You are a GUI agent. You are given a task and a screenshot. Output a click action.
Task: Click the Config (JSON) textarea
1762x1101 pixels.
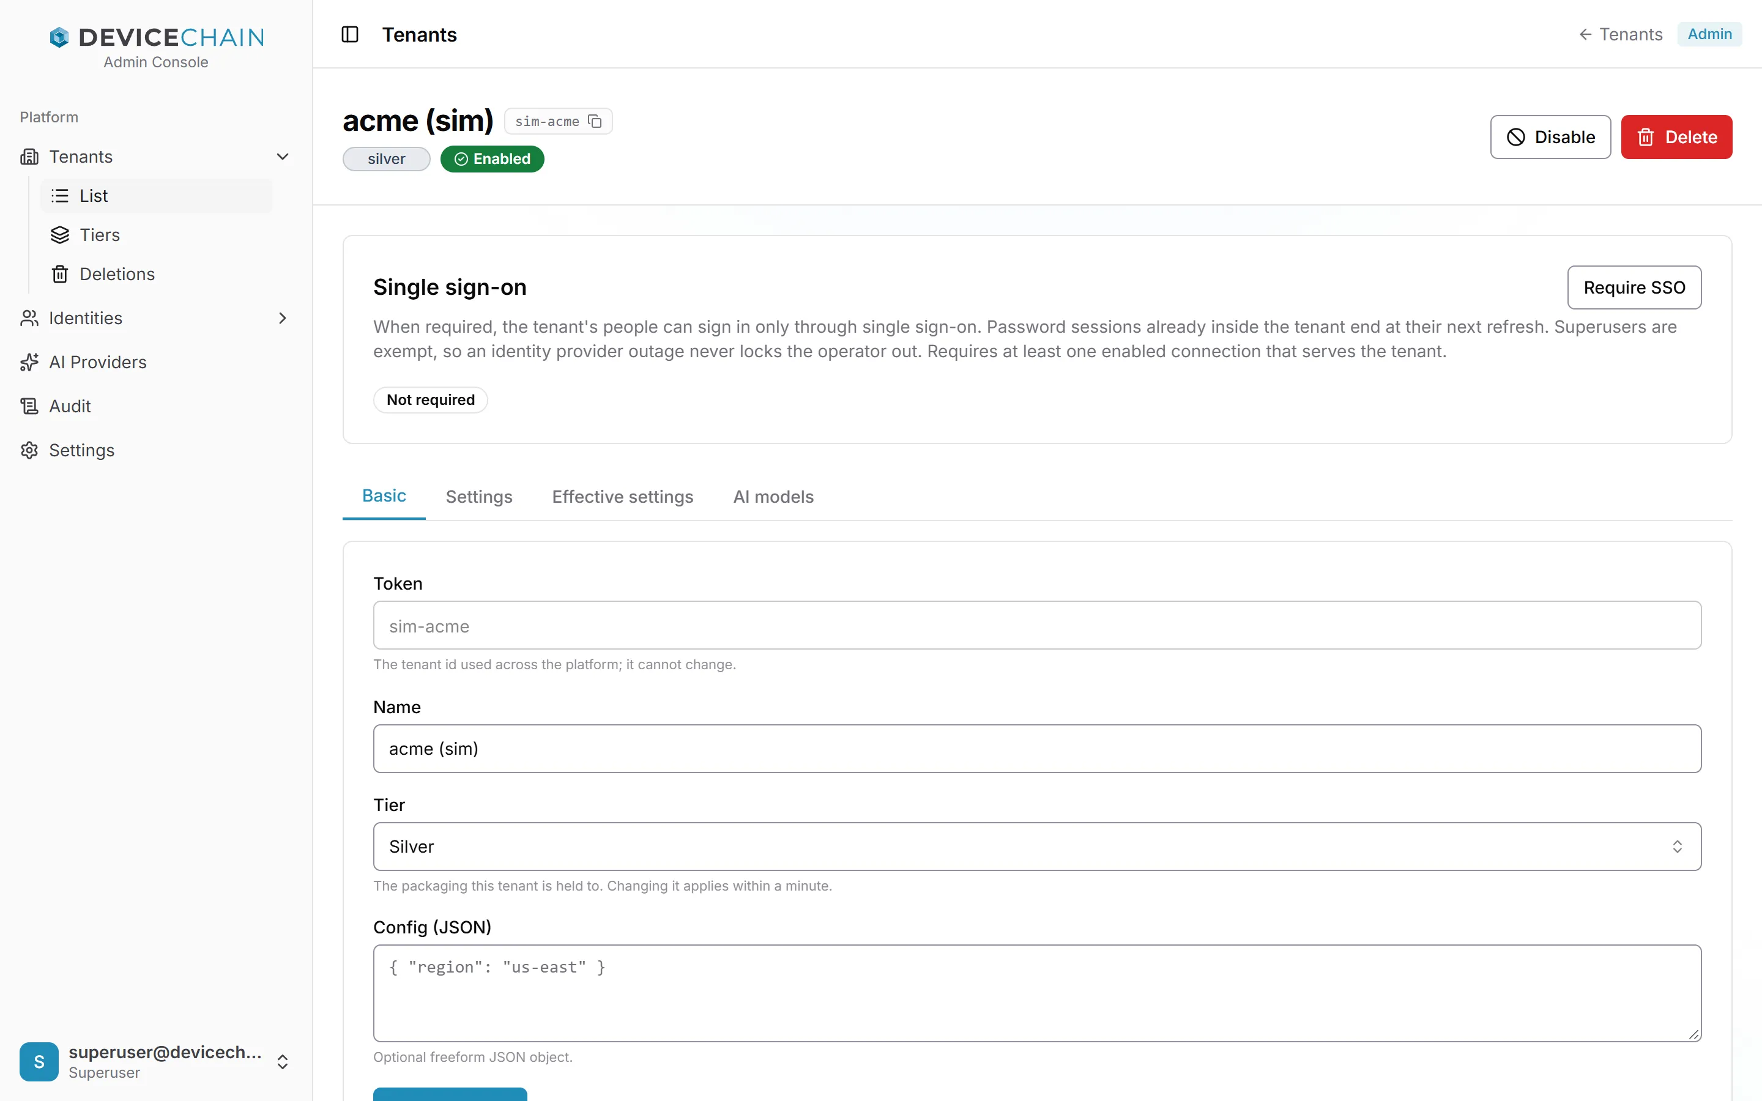1037,993
